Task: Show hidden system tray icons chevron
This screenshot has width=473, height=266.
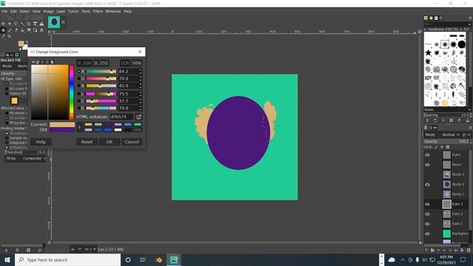Action: (x=403, y=259)
